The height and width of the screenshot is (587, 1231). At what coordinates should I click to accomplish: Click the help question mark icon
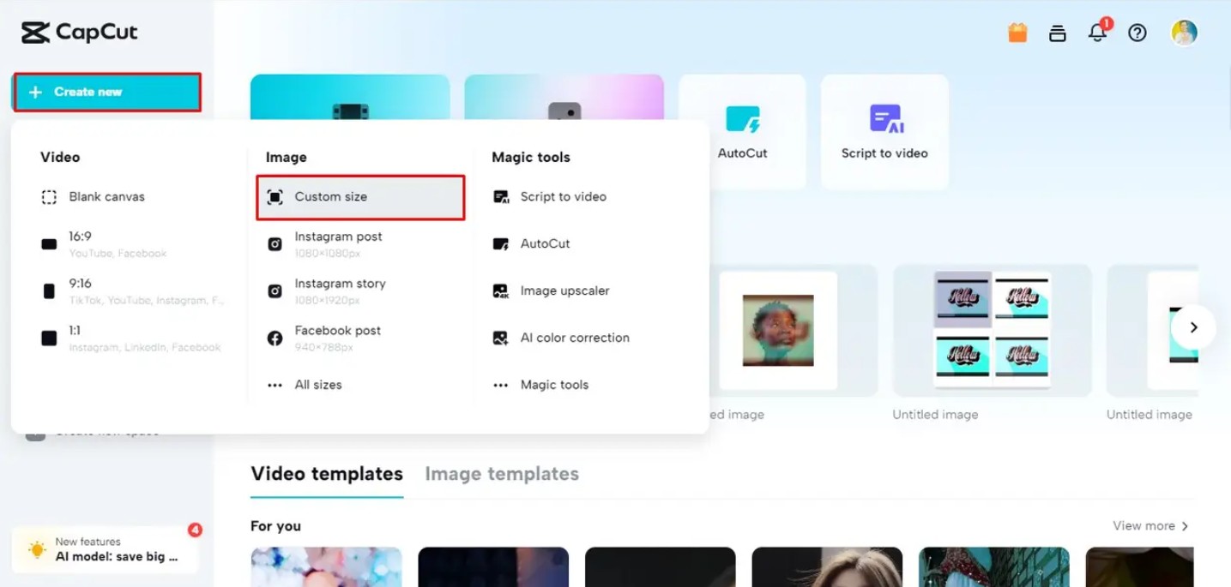1137,33
